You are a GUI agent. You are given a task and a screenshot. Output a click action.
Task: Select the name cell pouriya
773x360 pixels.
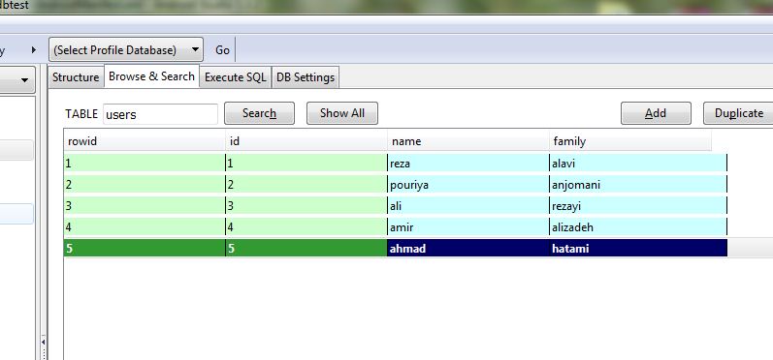pyautogui.click(x=467, y=185)
